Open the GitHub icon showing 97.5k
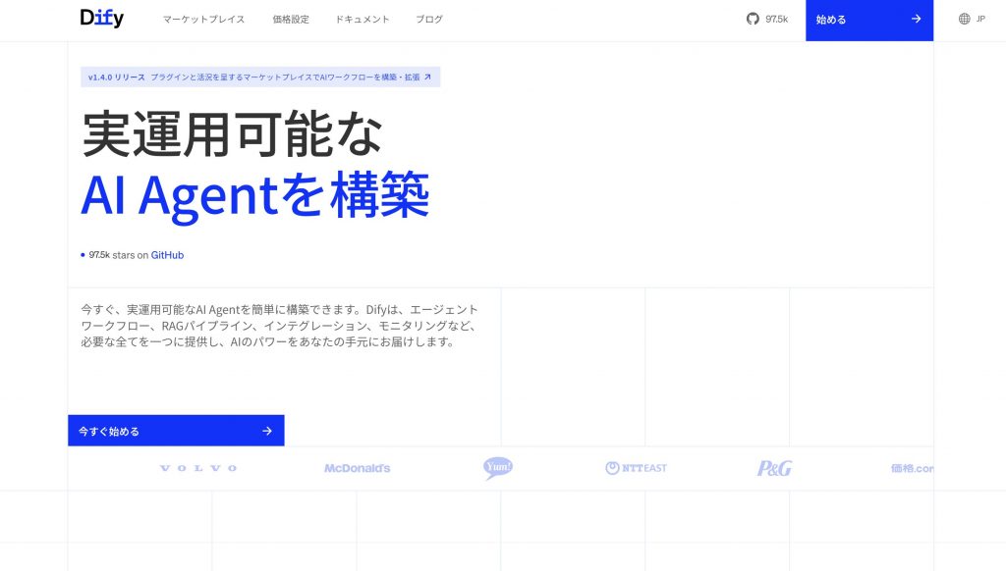1006x571 pixels. (753, 20)
